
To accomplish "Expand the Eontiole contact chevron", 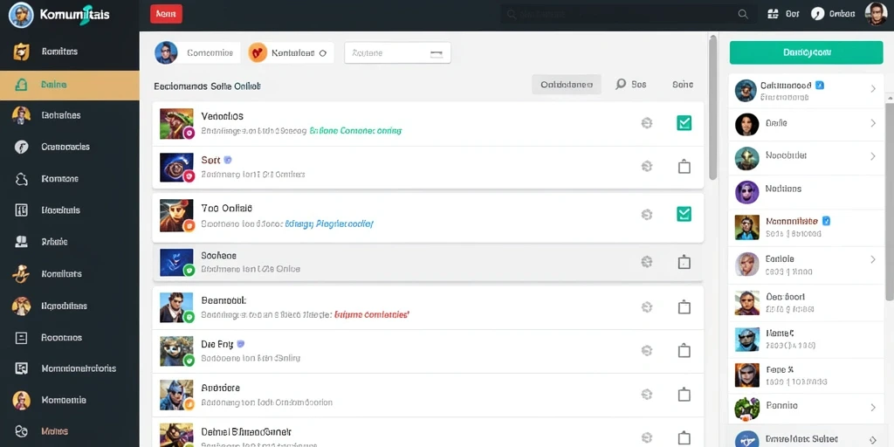I will [x=873, y=259].
